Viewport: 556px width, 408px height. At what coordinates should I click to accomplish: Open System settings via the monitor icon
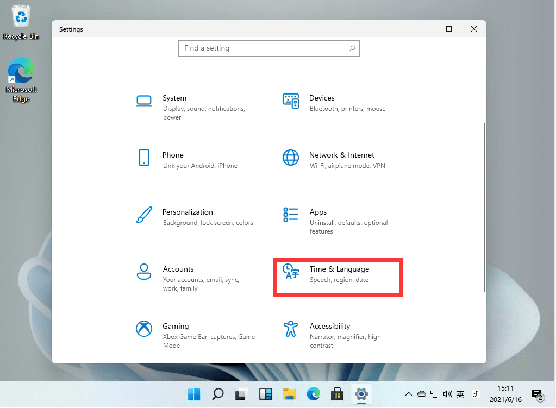(x=143, y=101)
